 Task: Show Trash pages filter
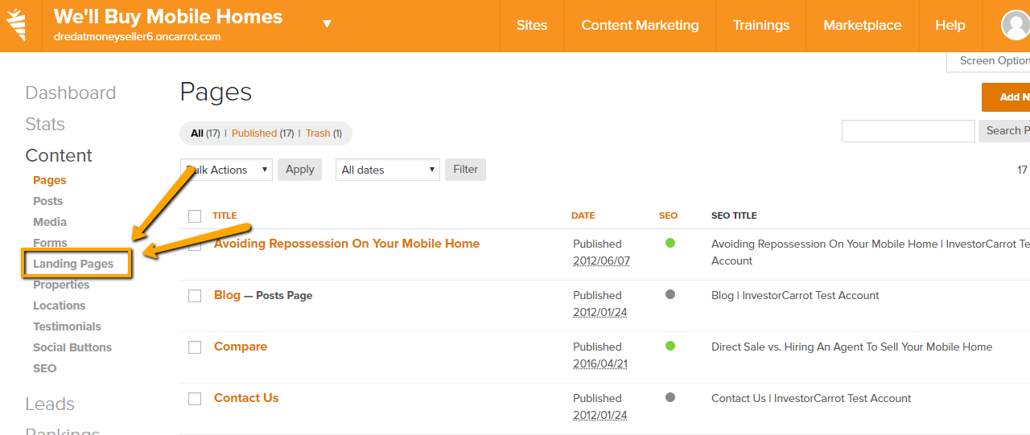tap(318, 133)
